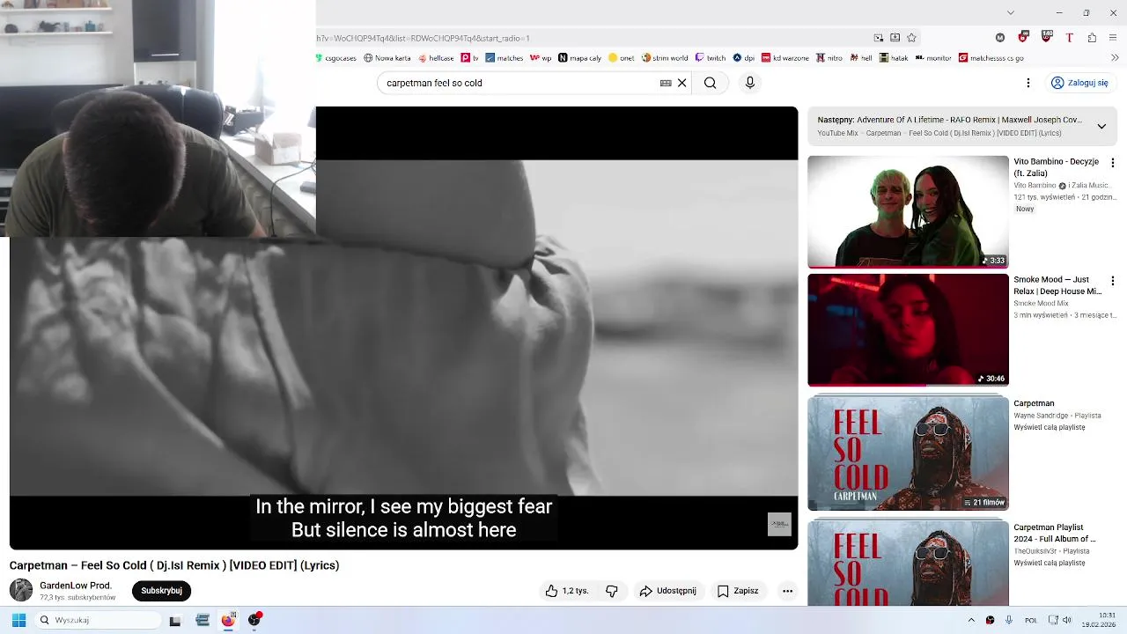
Task: Open OBS Studio icon in taskbar
Action: 254,620
